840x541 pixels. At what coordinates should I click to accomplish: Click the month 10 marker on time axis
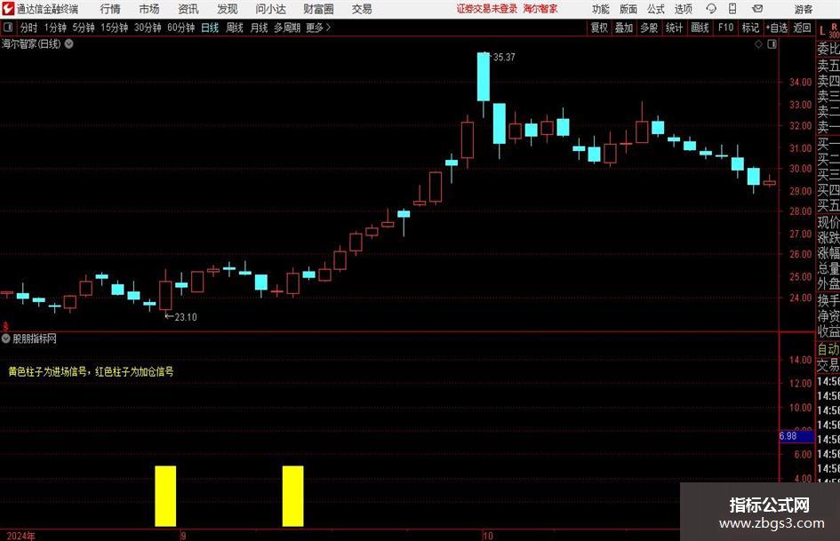pyautogui.click(x=487, y=536)
